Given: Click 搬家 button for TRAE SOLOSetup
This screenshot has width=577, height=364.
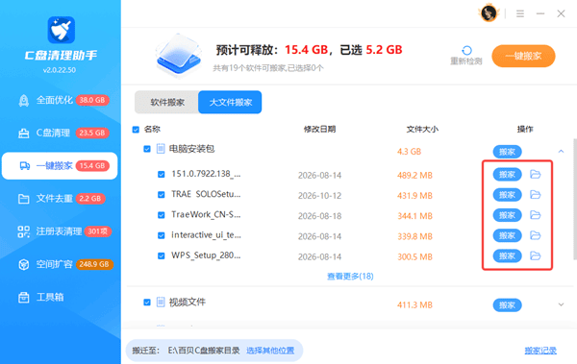Looking at the screenshot, I should click(507, 195).
